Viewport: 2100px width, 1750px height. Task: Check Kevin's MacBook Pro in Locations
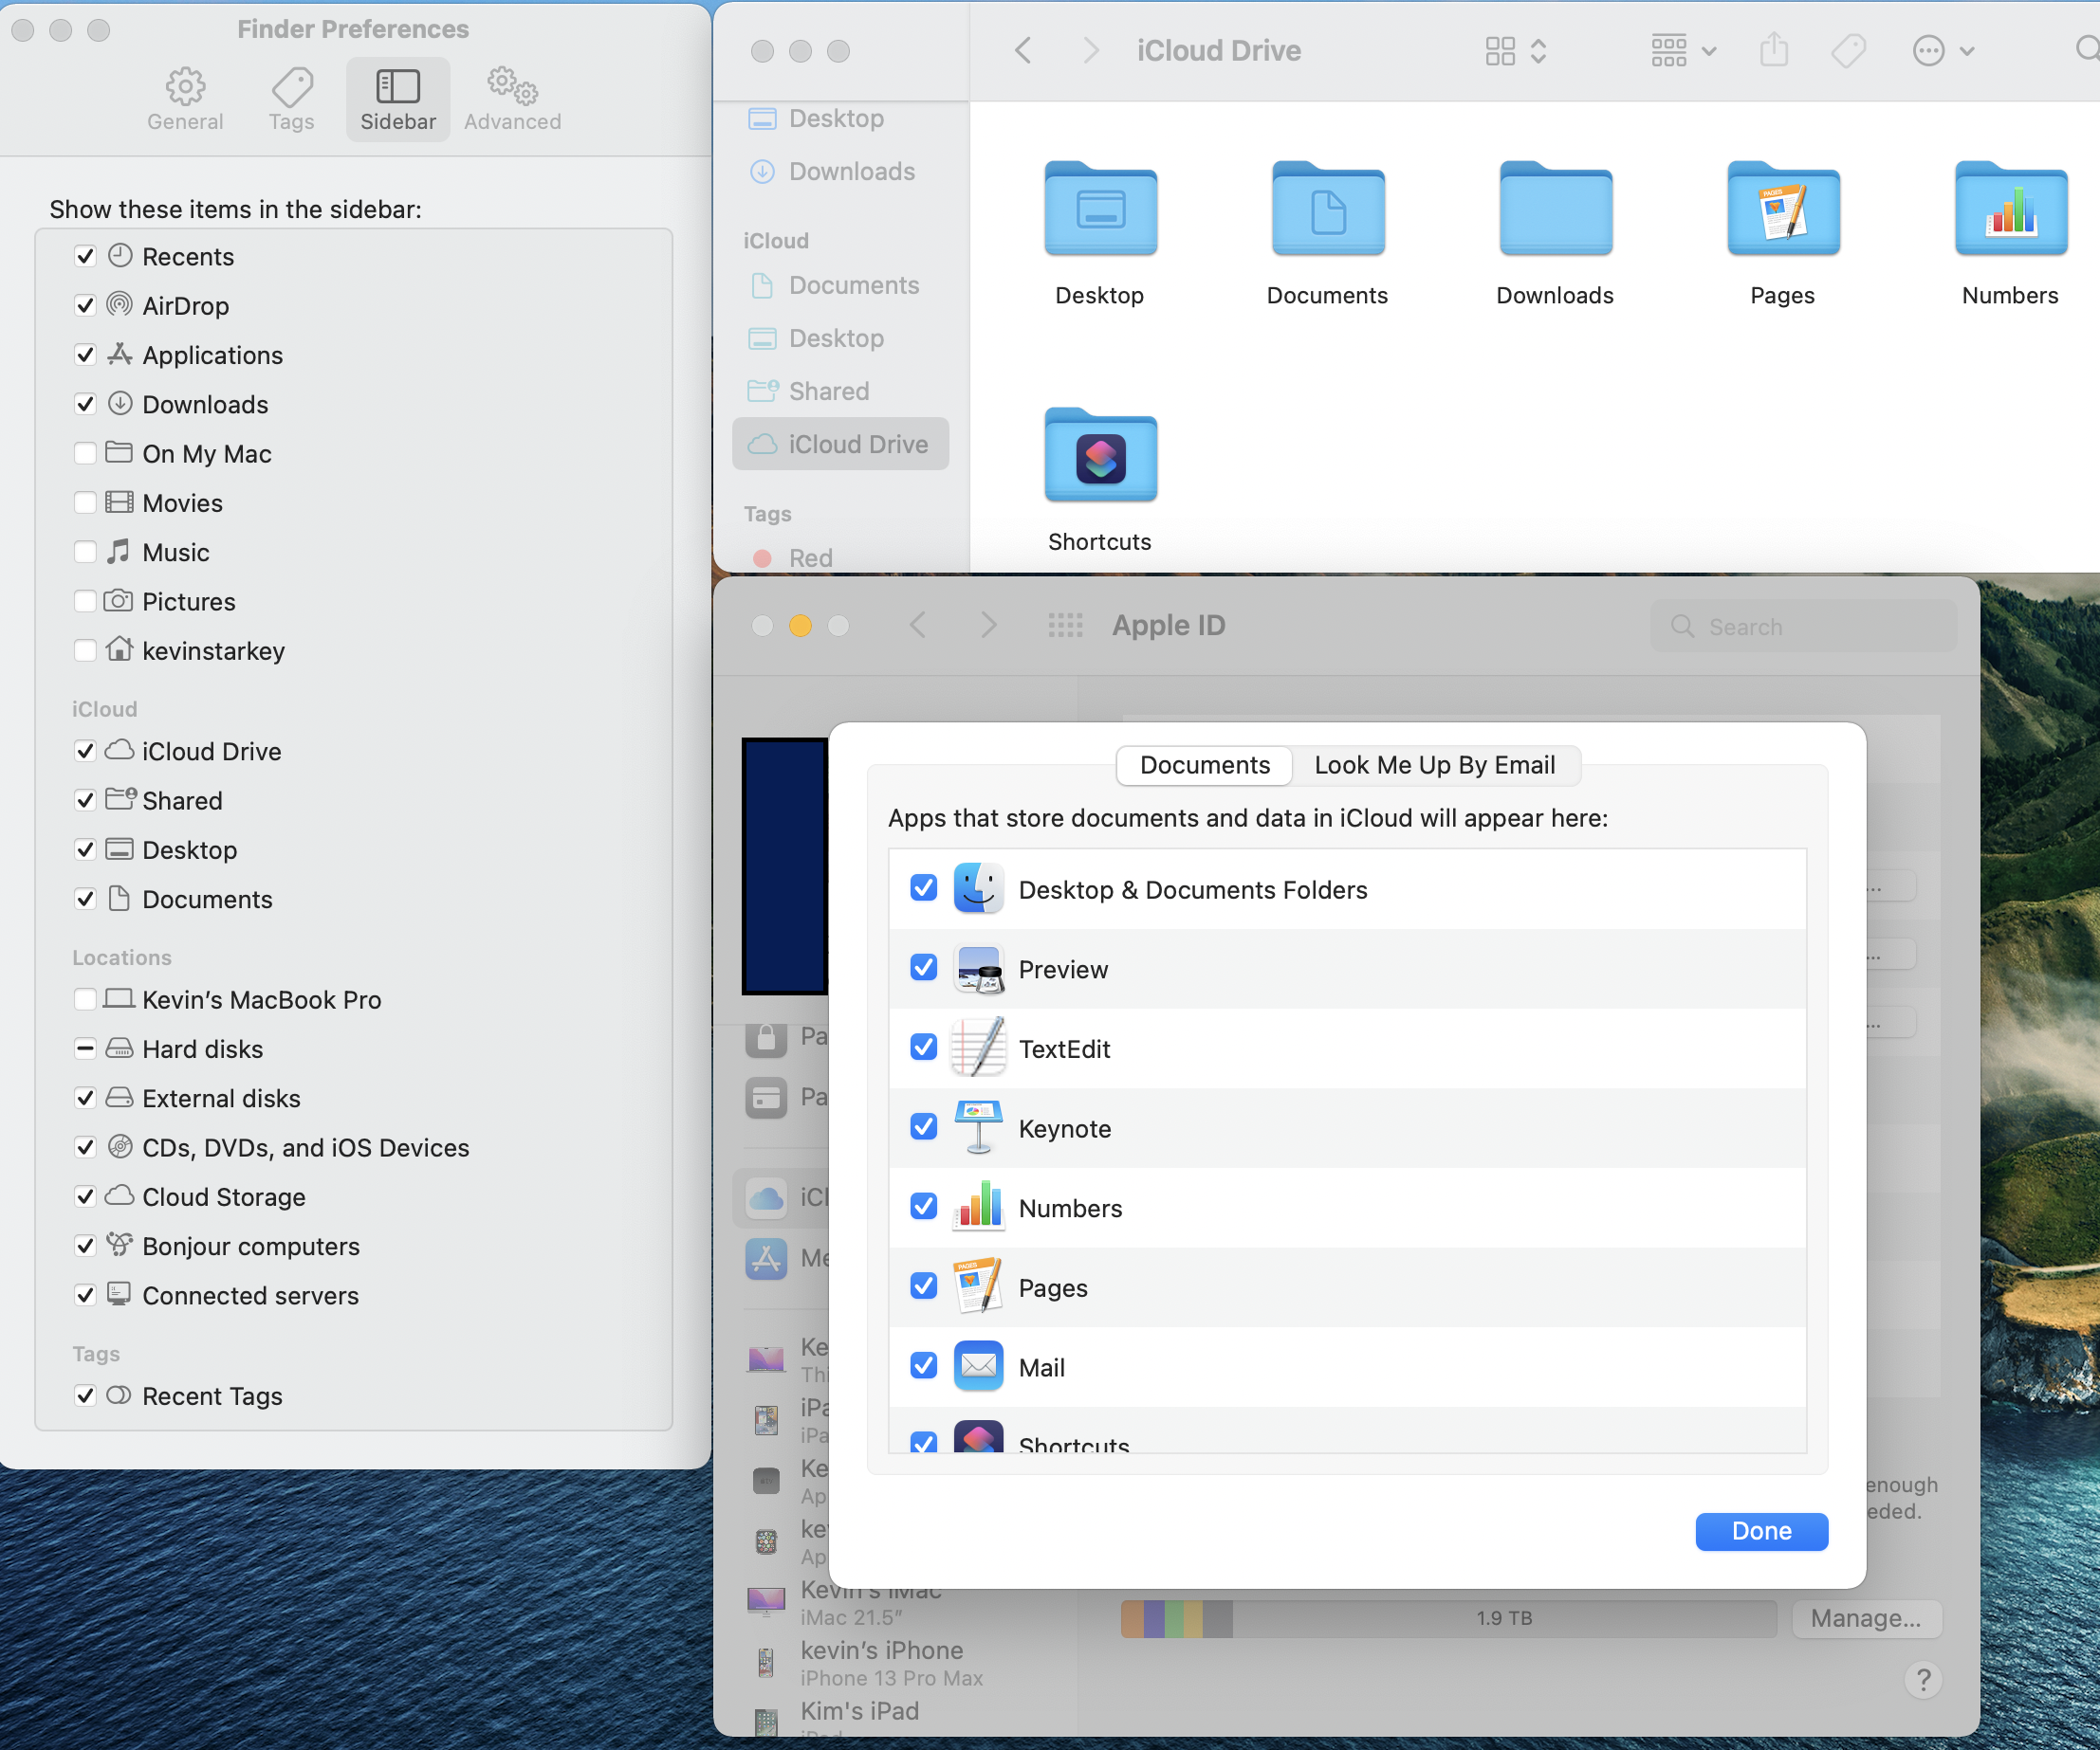(85, 999)
